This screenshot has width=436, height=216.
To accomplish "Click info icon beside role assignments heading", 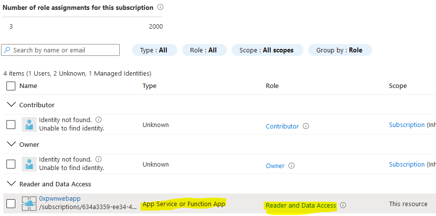I will pyautogui.click(x=160, y=8).
